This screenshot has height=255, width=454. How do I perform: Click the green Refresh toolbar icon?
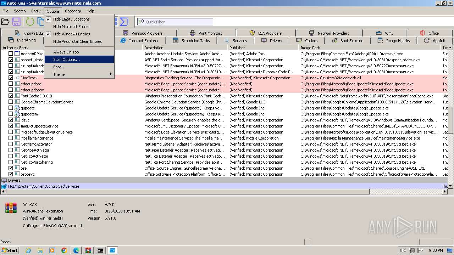[30, 22]
